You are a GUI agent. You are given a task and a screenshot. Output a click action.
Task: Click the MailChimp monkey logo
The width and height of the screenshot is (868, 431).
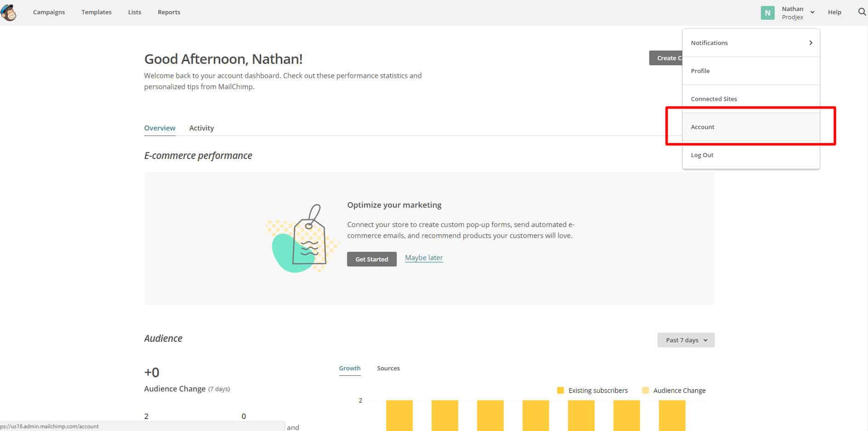click(9, 12)
